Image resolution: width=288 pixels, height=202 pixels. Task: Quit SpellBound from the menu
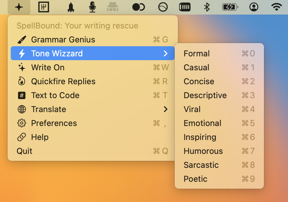coord(24,151)
